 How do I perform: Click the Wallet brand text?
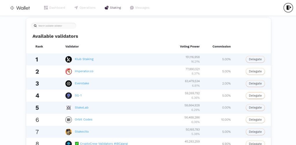(x=23, y=8)
